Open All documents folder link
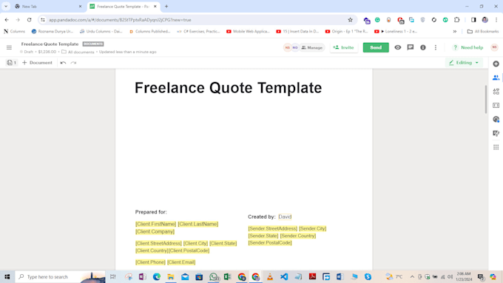The width and height of the screenshot is (503, 283). click(78, 52)
